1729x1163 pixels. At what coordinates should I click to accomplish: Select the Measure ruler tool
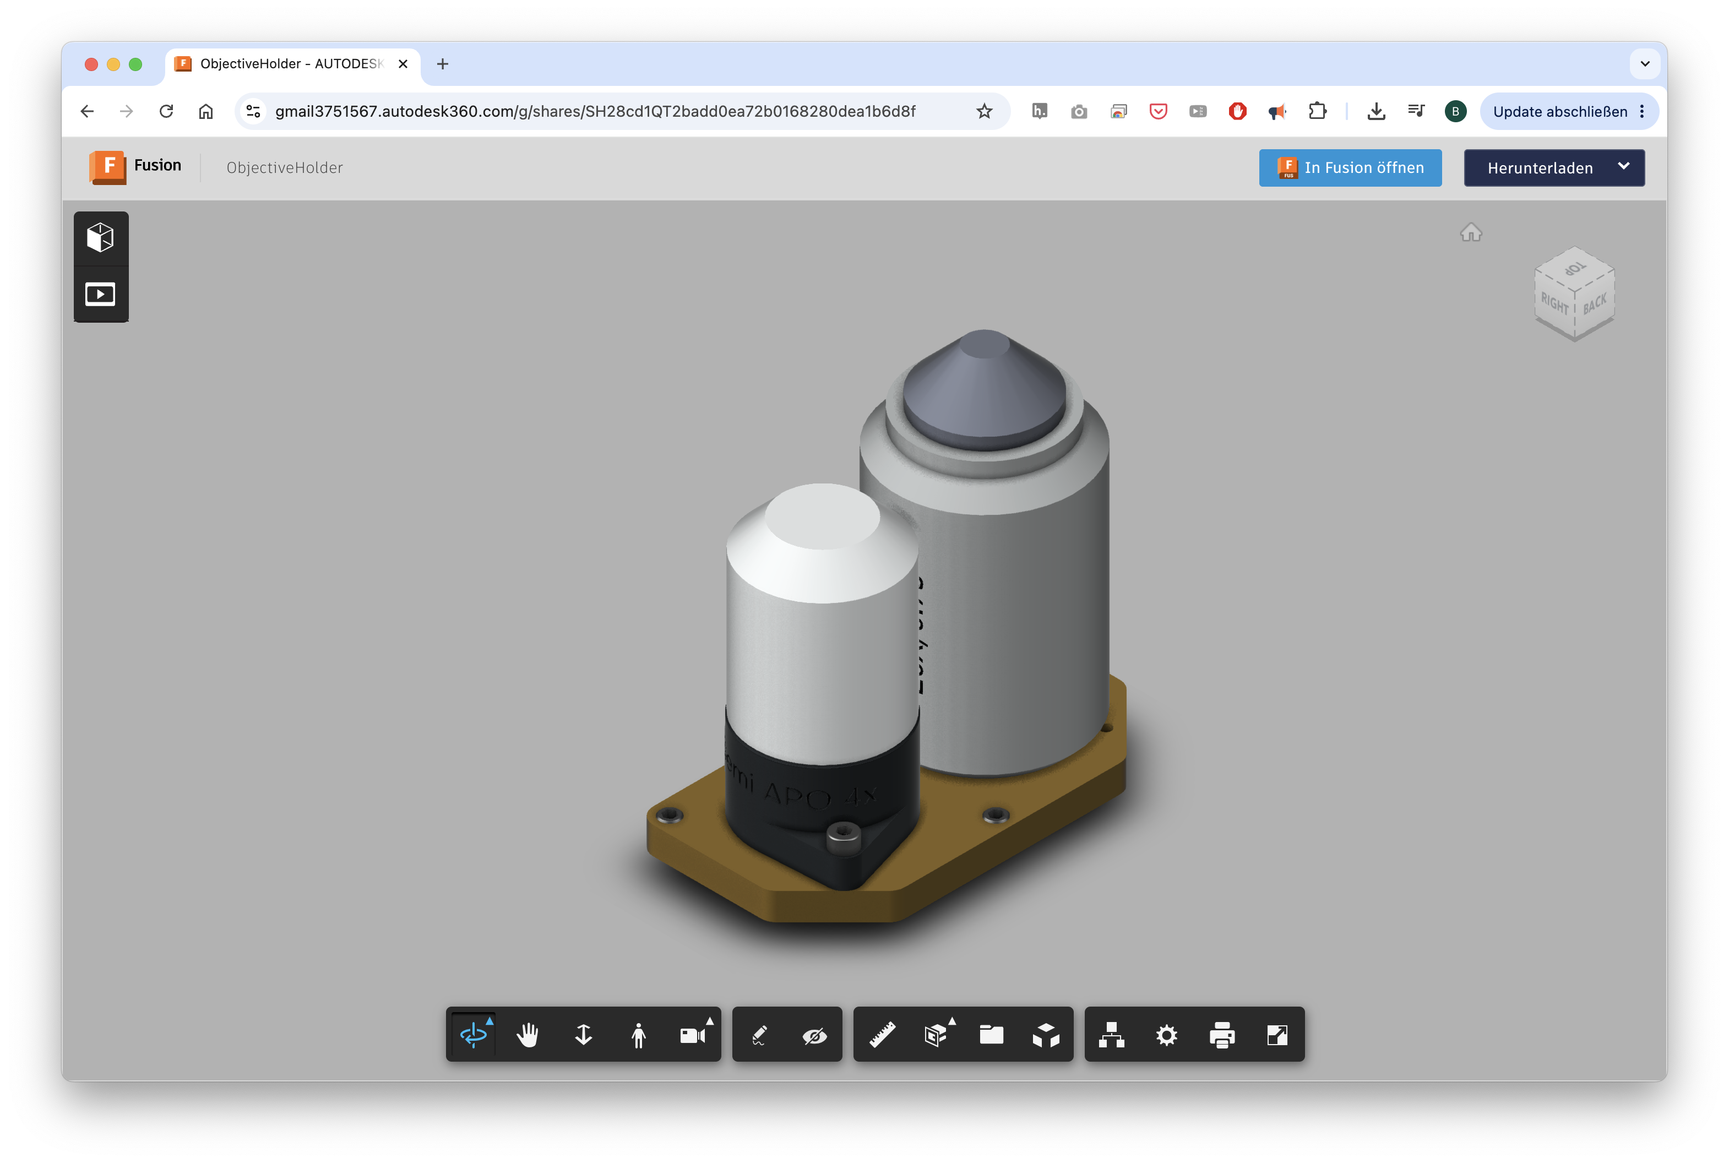click(882, 1035)
